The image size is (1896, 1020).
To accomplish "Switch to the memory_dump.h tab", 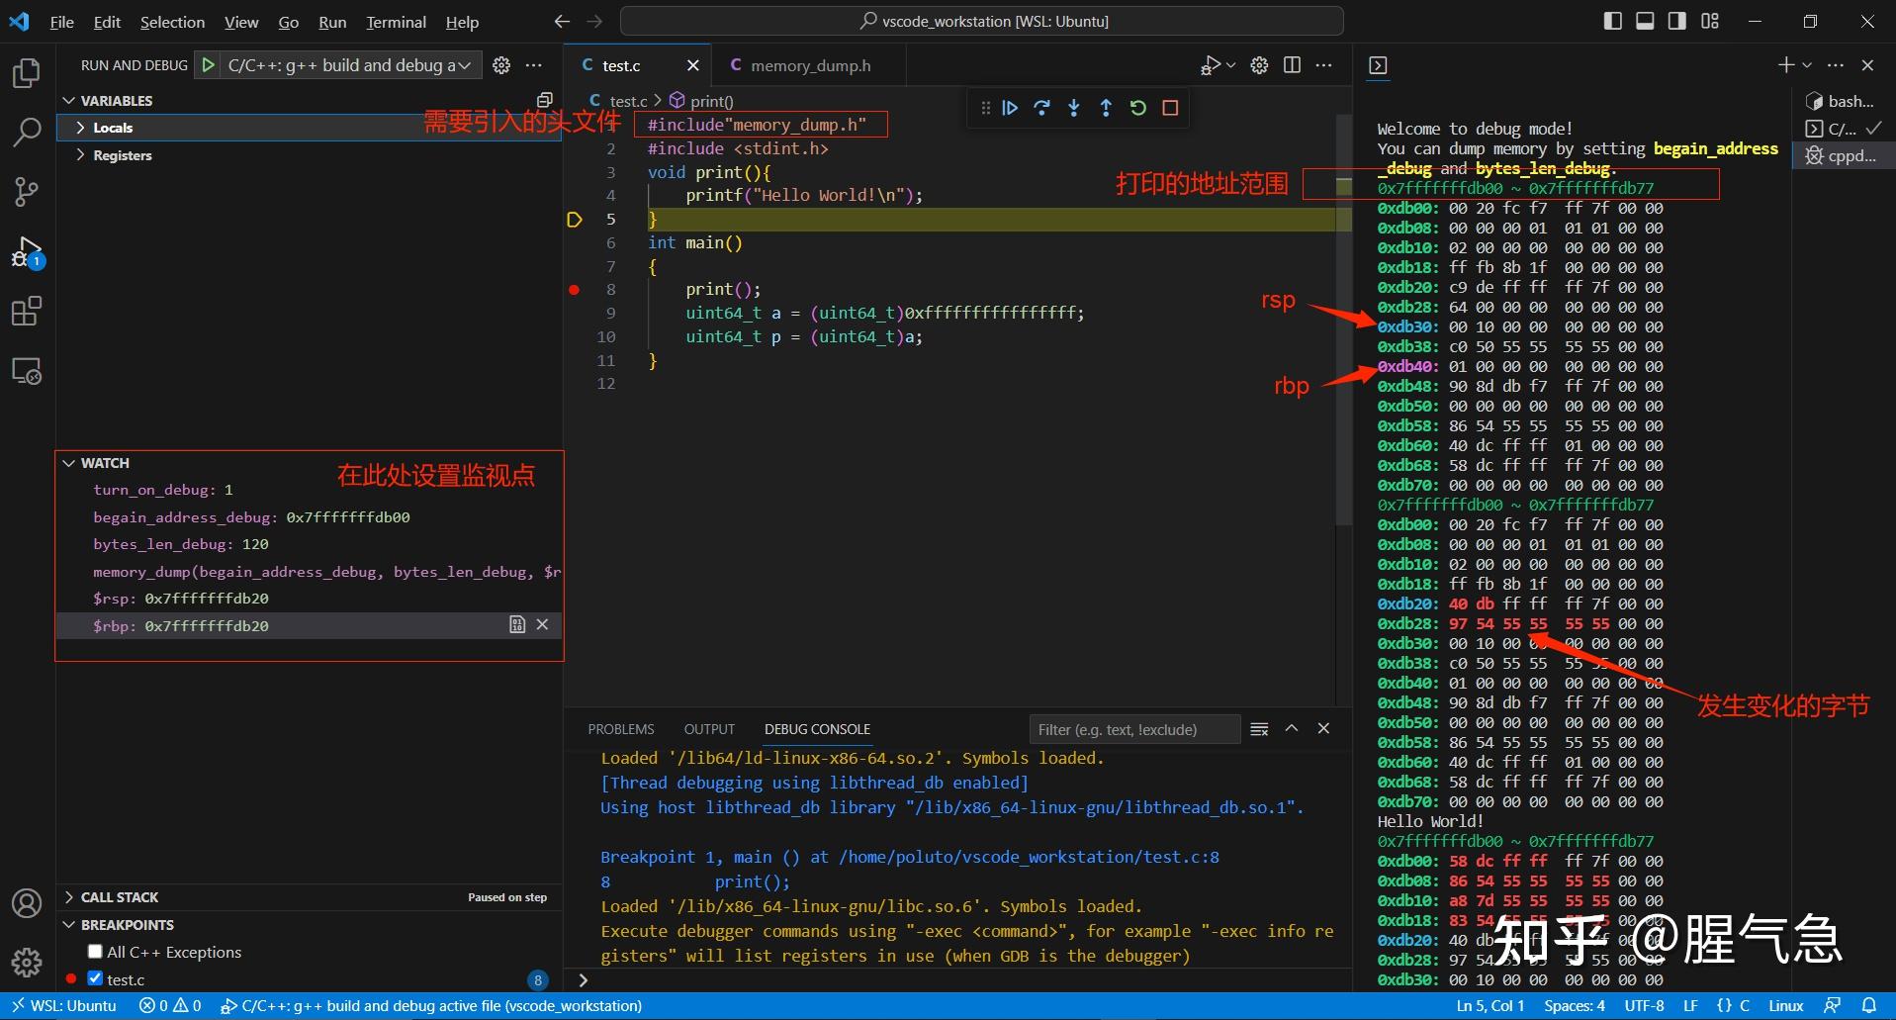I will [809, 64].
